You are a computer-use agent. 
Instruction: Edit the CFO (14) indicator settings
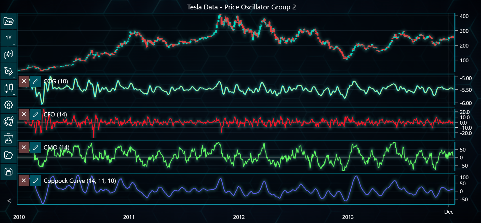(x=36, y=114)
